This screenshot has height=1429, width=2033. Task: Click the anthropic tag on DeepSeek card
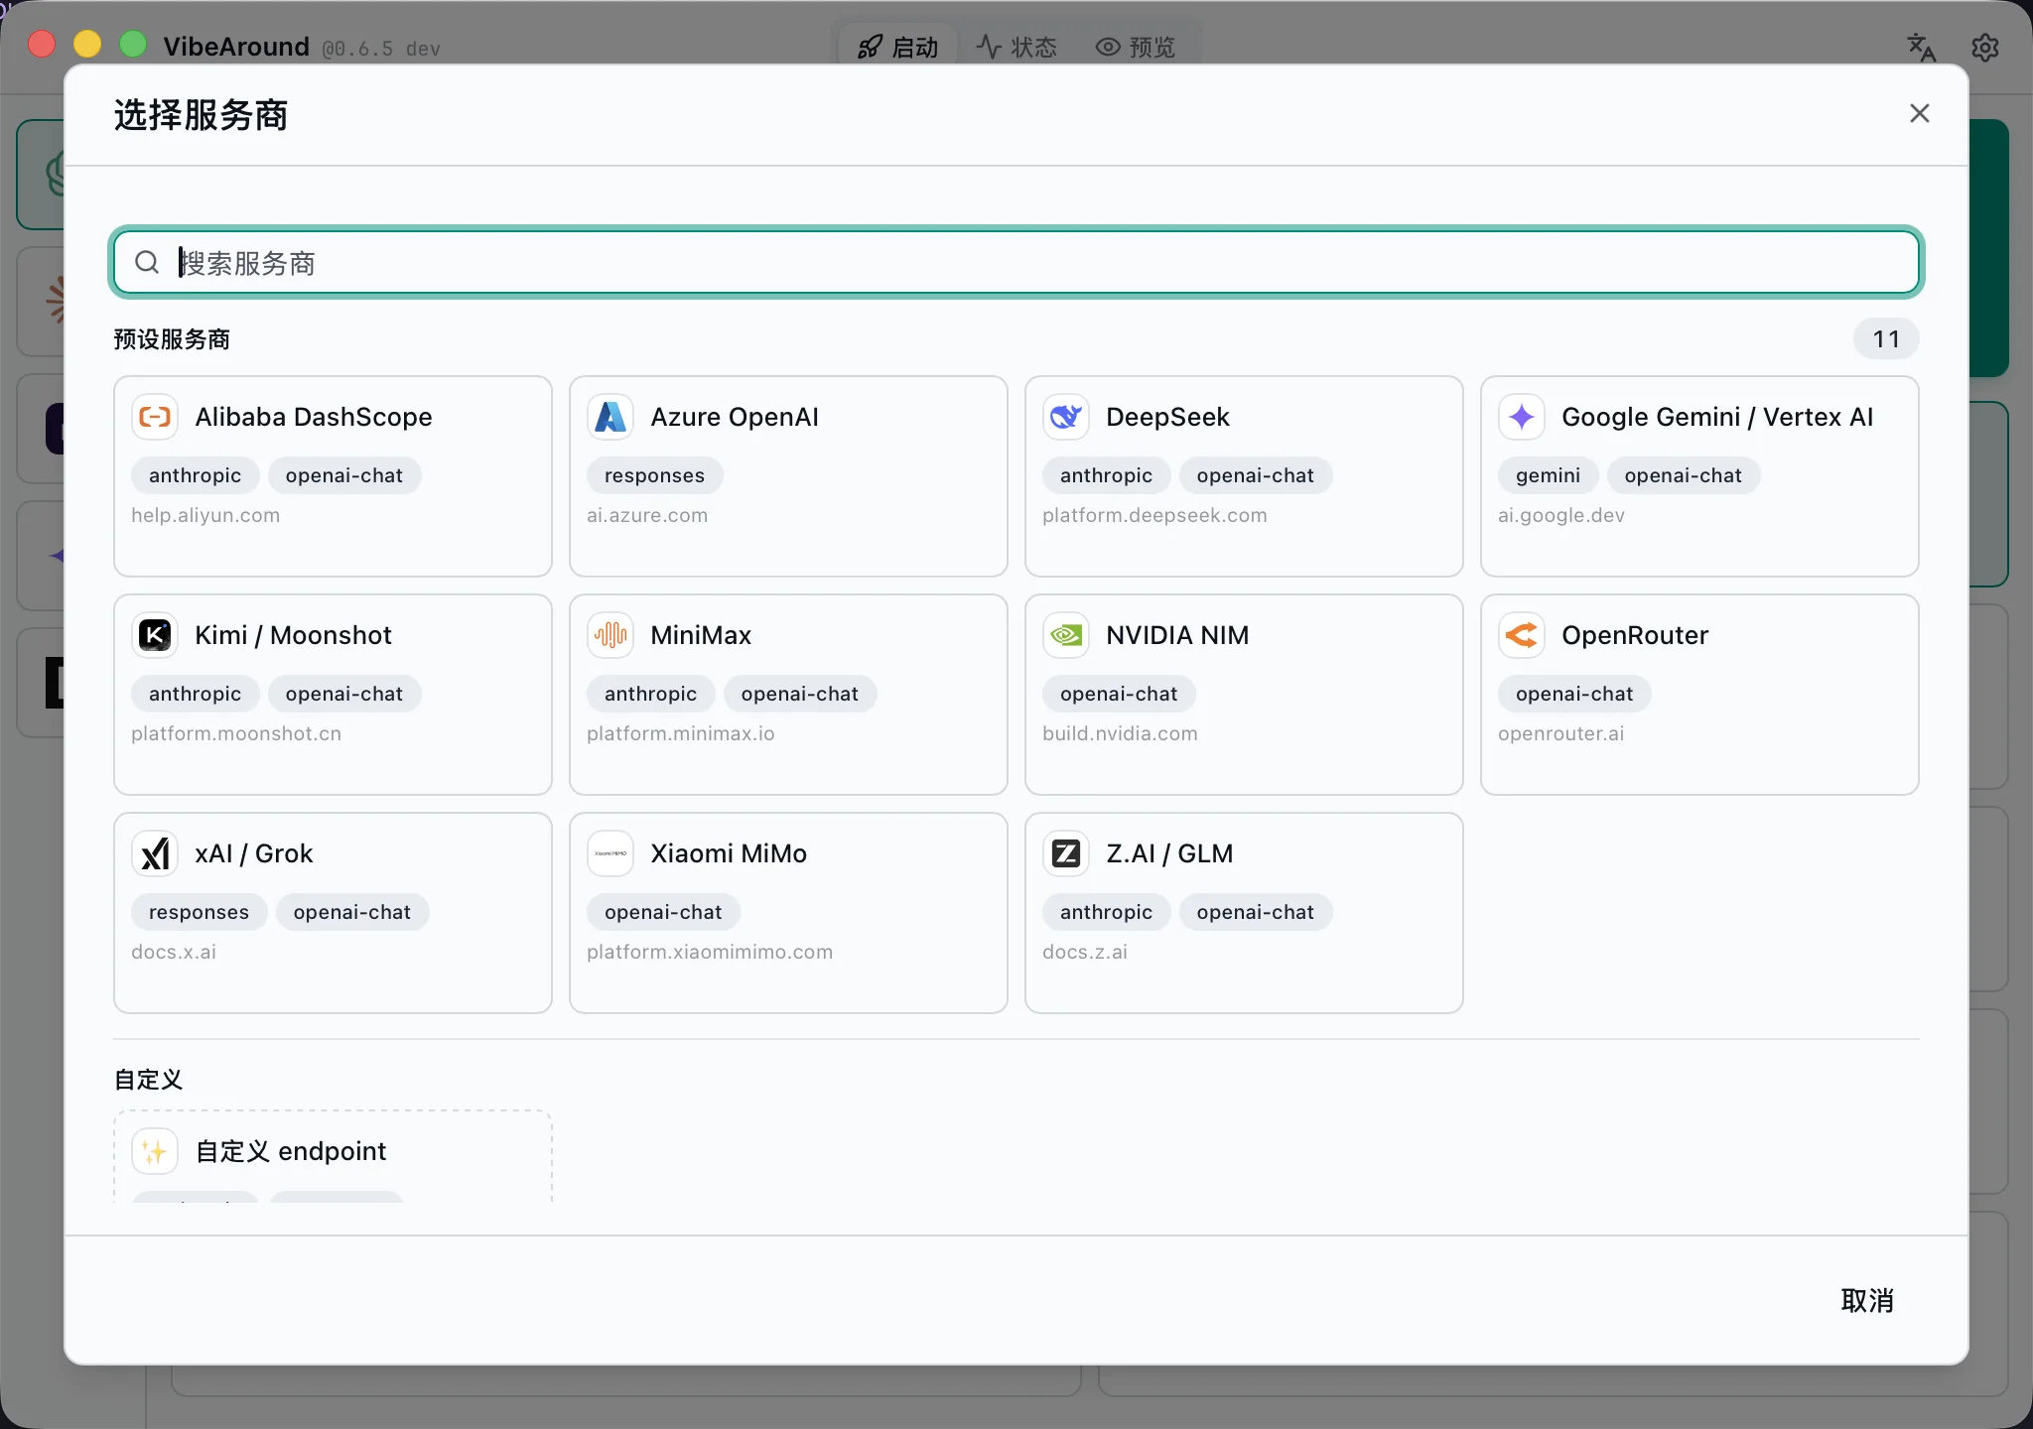click(x=1107, y=475)
